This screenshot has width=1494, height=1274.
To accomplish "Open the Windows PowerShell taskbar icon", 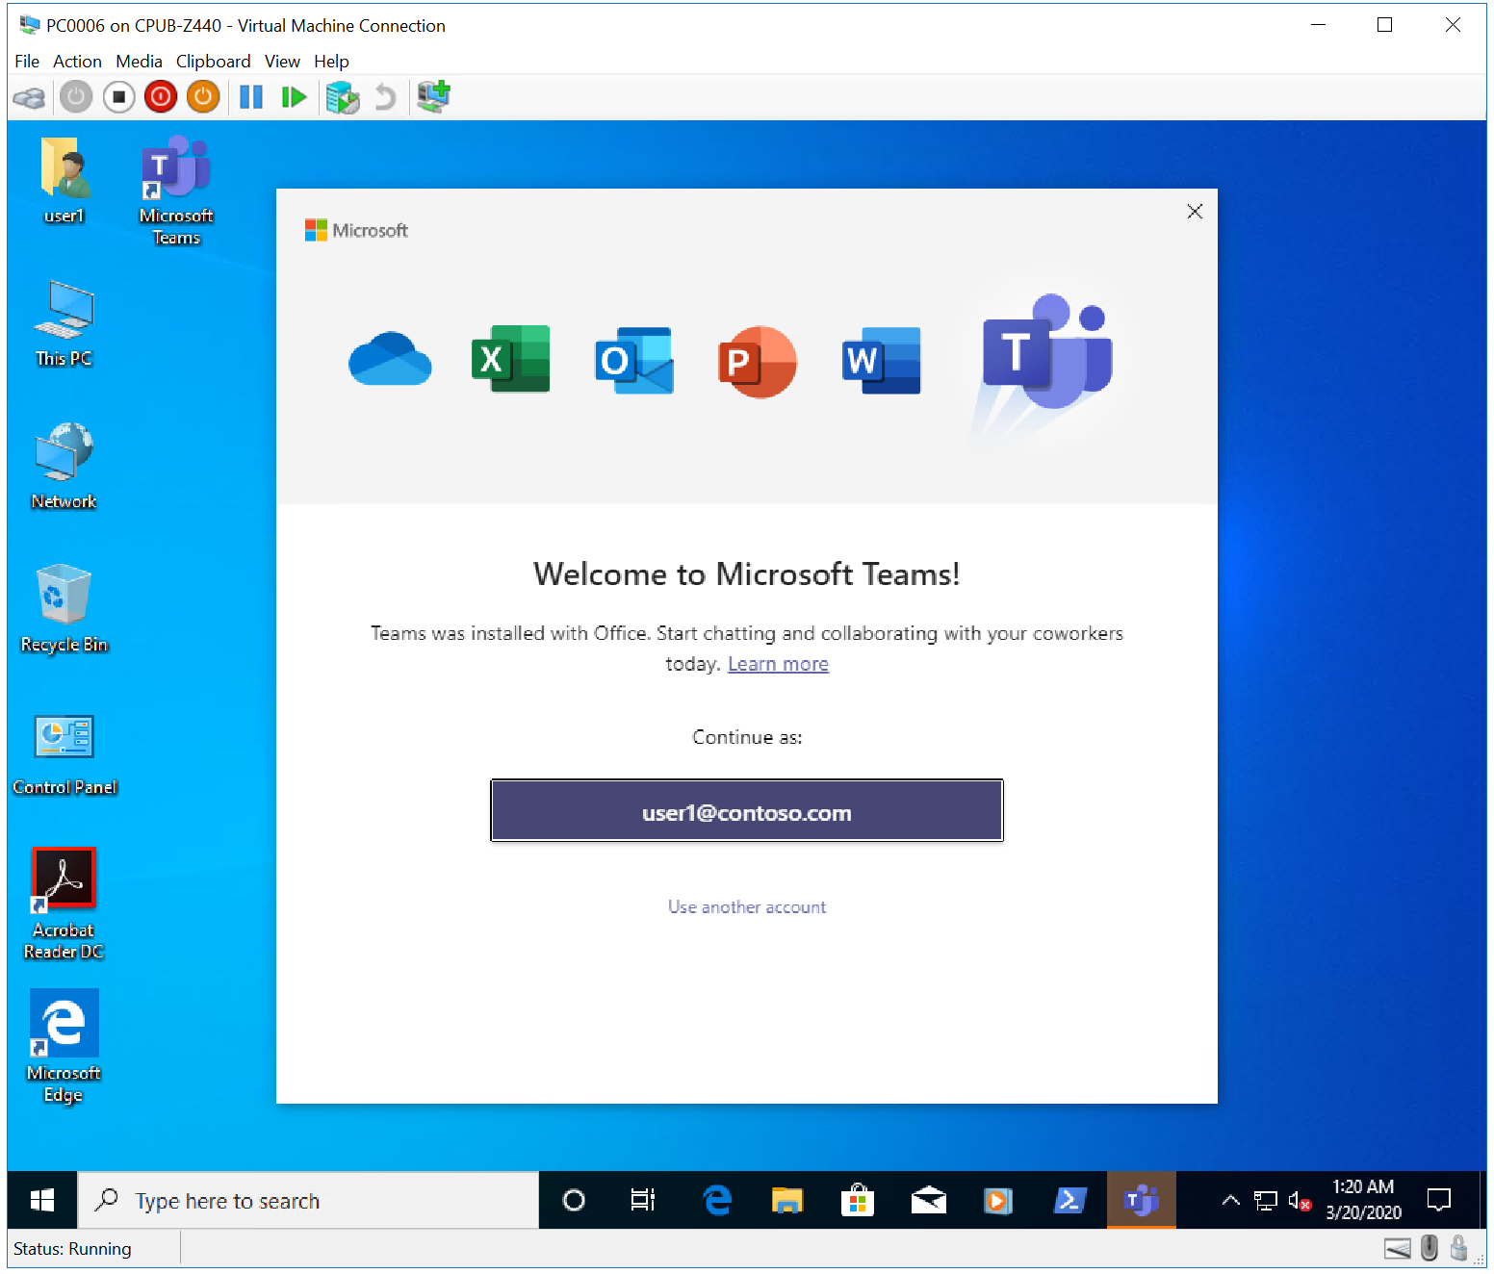I will 1069,1201.
